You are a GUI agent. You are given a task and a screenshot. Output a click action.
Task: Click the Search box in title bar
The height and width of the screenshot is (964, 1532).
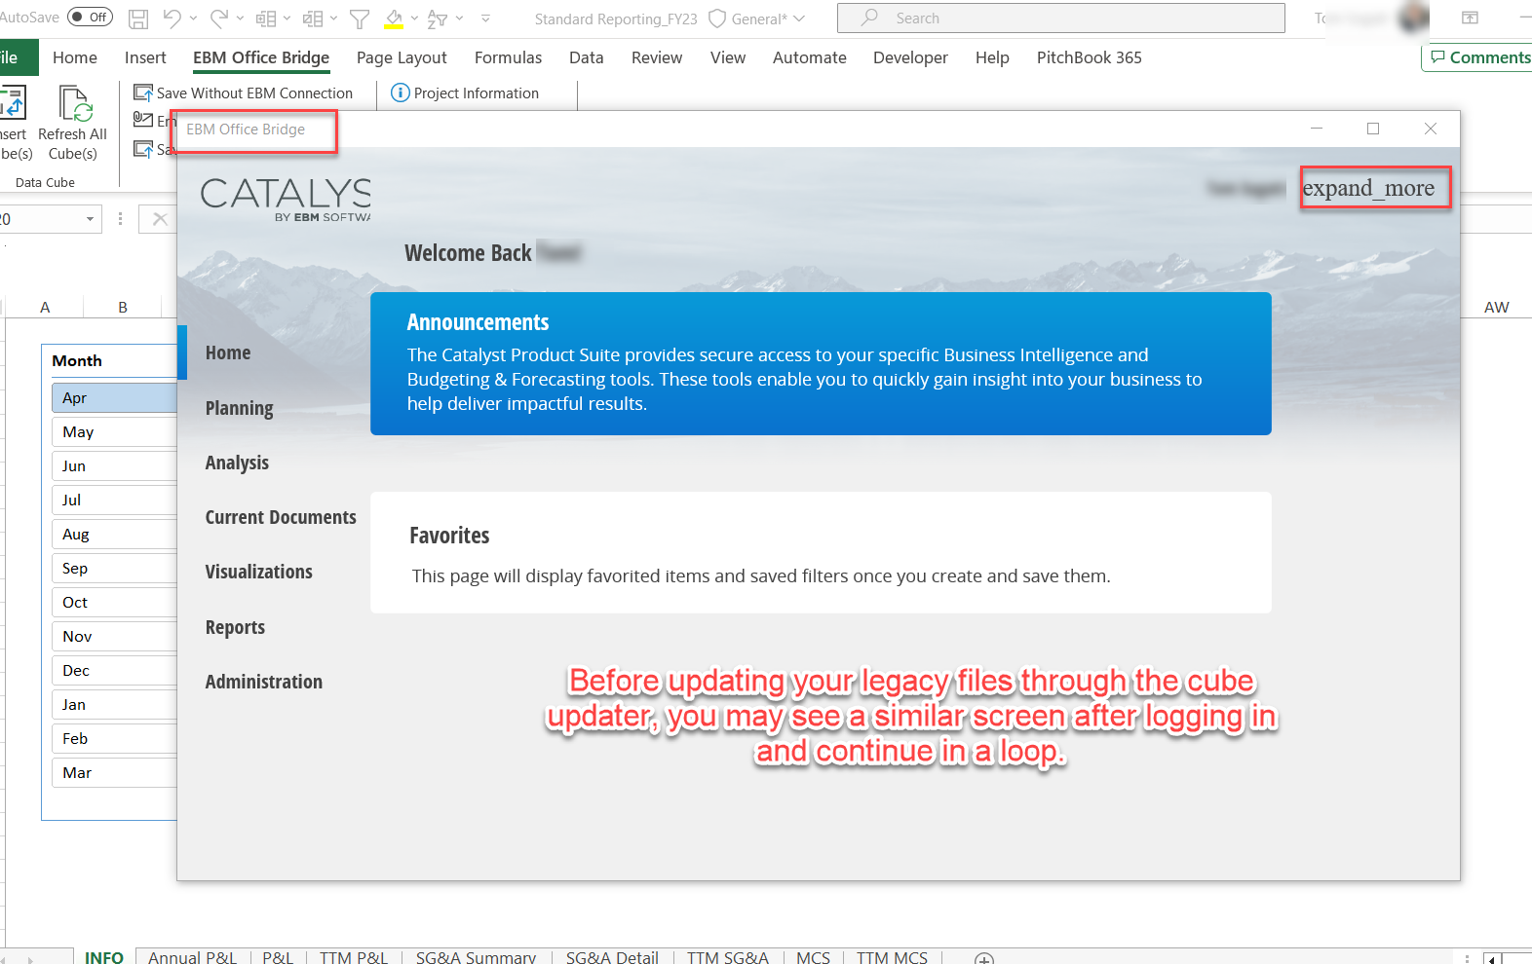point(1060,19)
